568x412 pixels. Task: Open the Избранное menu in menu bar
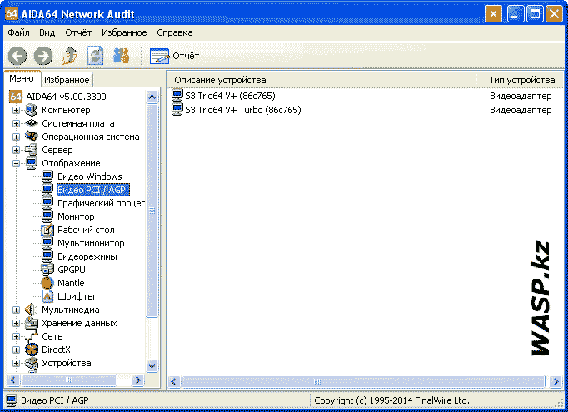tap(124, 32)
